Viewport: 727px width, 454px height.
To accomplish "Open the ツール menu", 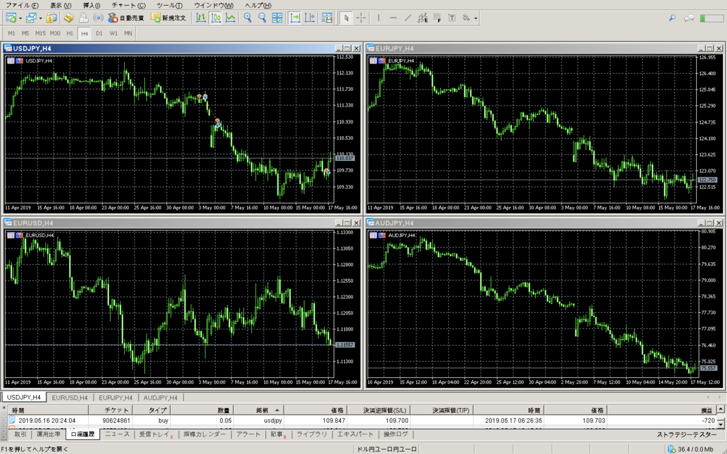I will tap(170, 5).
